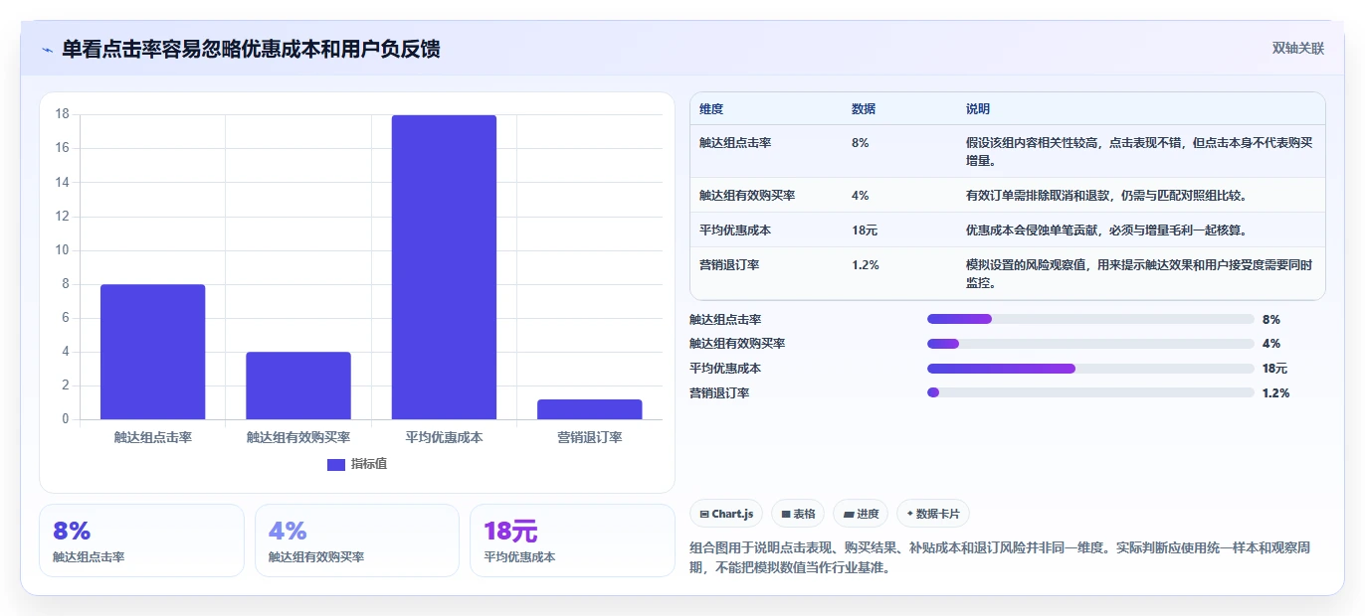Click the 双轴关联 tag in the header
This screenshot has width=1365, height=616.
[x=1298, y=49]
